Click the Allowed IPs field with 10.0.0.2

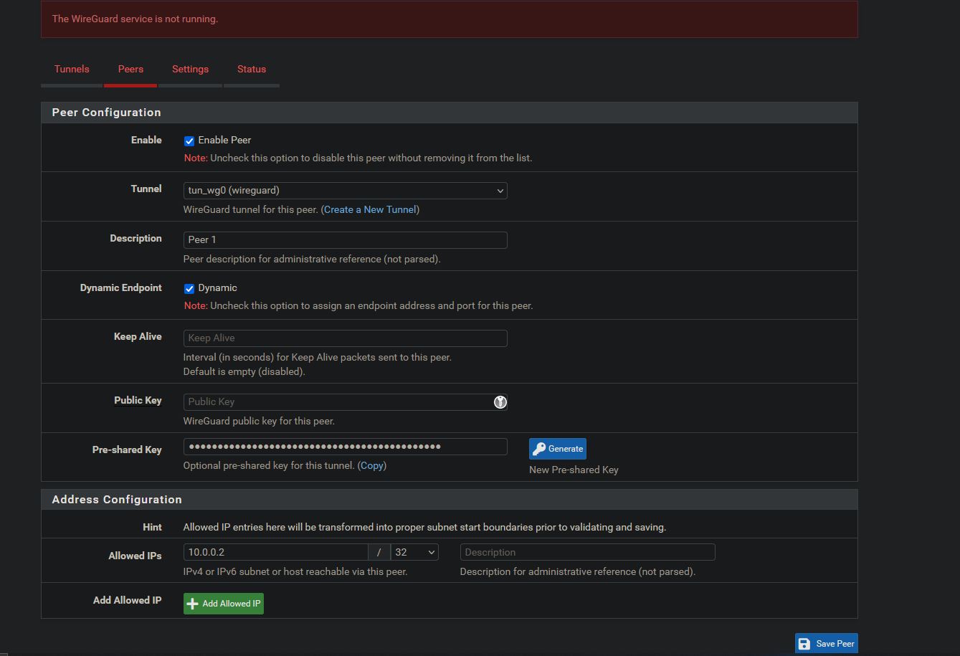(276, 552)
